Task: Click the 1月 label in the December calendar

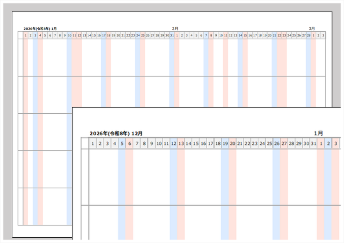Action: (x=318, y=133)
